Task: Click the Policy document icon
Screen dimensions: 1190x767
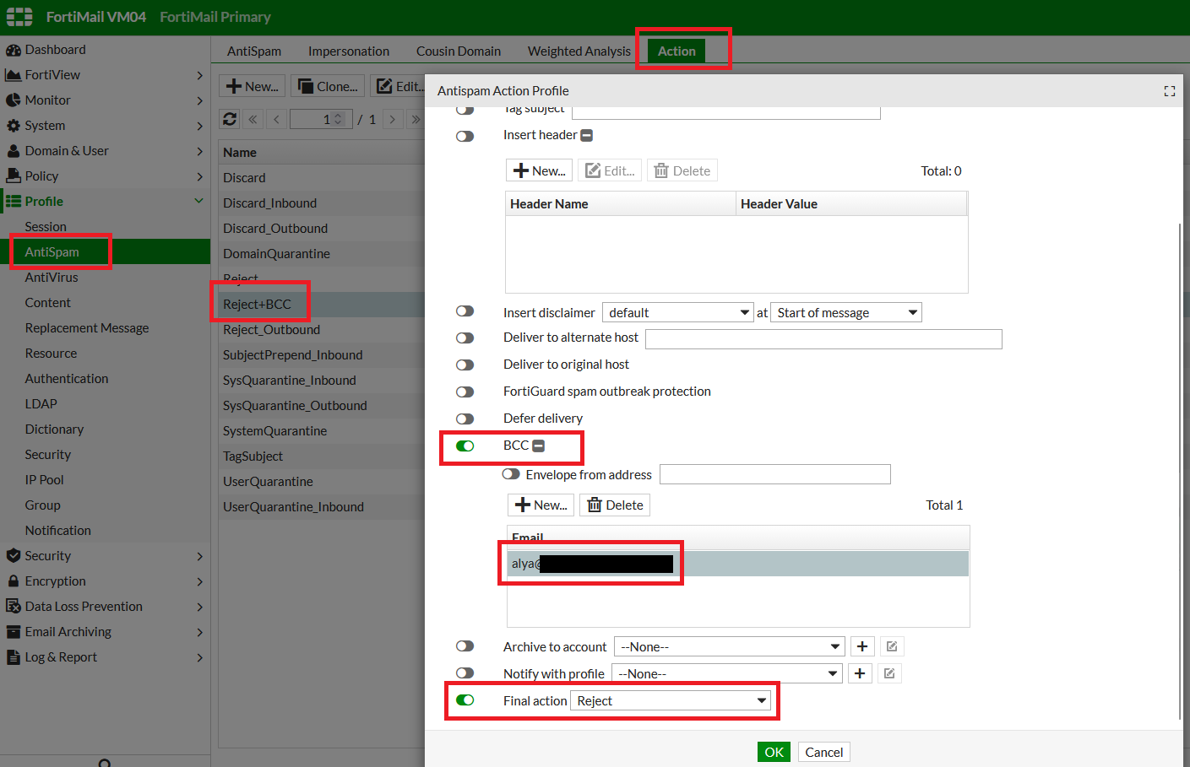Action: [13, 176]
